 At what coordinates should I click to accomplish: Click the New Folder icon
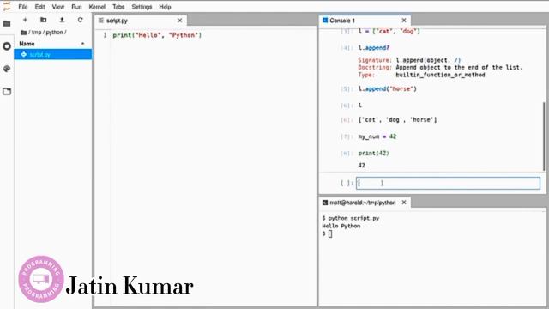pyautogui.click(x=44, y=20)
